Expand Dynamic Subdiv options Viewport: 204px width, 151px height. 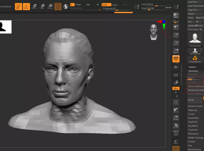pyautogui.click(x=195, y=106)
